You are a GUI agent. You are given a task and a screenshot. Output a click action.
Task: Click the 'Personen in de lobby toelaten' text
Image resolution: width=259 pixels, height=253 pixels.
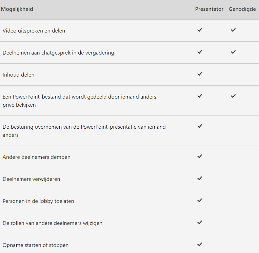click(x=38, y=201)
